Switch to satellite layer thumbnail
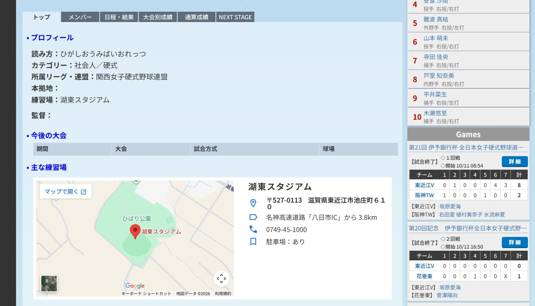 (49, 283)
